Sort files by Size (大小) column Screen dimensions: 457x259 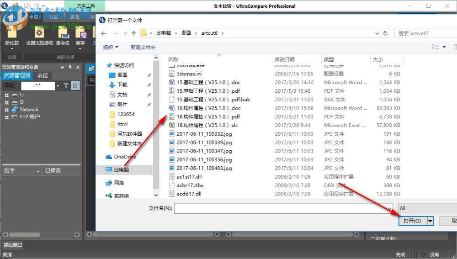pyautogui.click(x=378, y=59)
